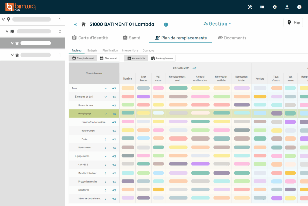The image size is (308, 206).
Task: Switch to Plan pluriannuel view
Action: pos(83,58)
